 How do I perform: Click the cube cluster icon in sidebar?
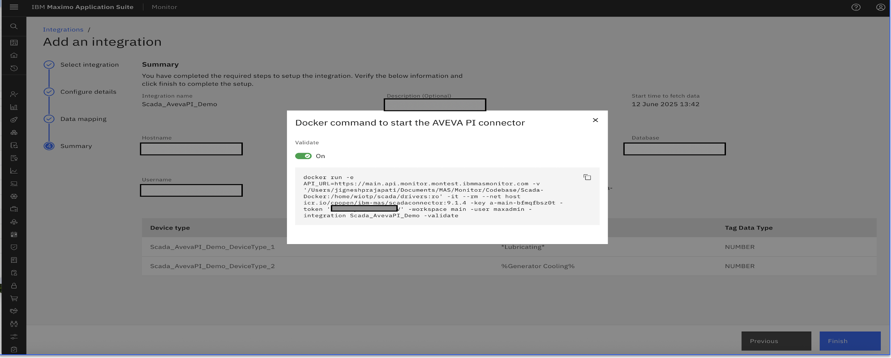[14, 132]
